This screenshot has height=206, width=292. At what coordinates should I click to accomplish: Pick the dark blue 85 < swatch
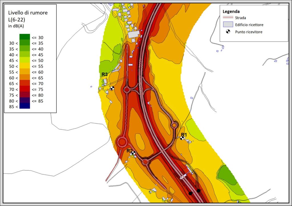(x=25, y=106)
